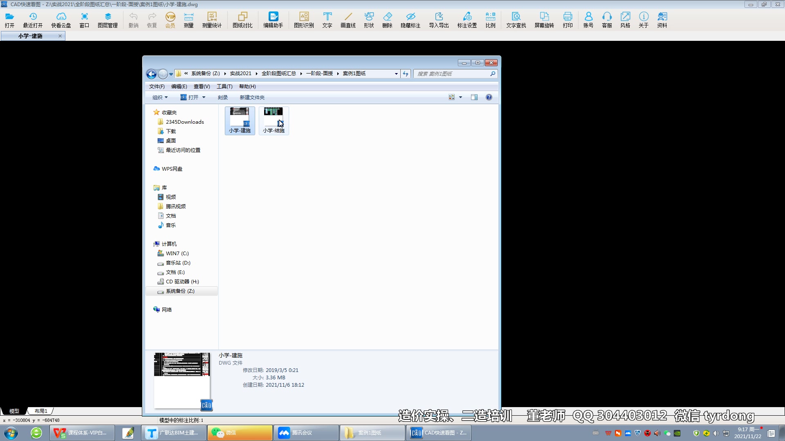Open WeChat from the taskbar
785x441 pixels.
240,433
